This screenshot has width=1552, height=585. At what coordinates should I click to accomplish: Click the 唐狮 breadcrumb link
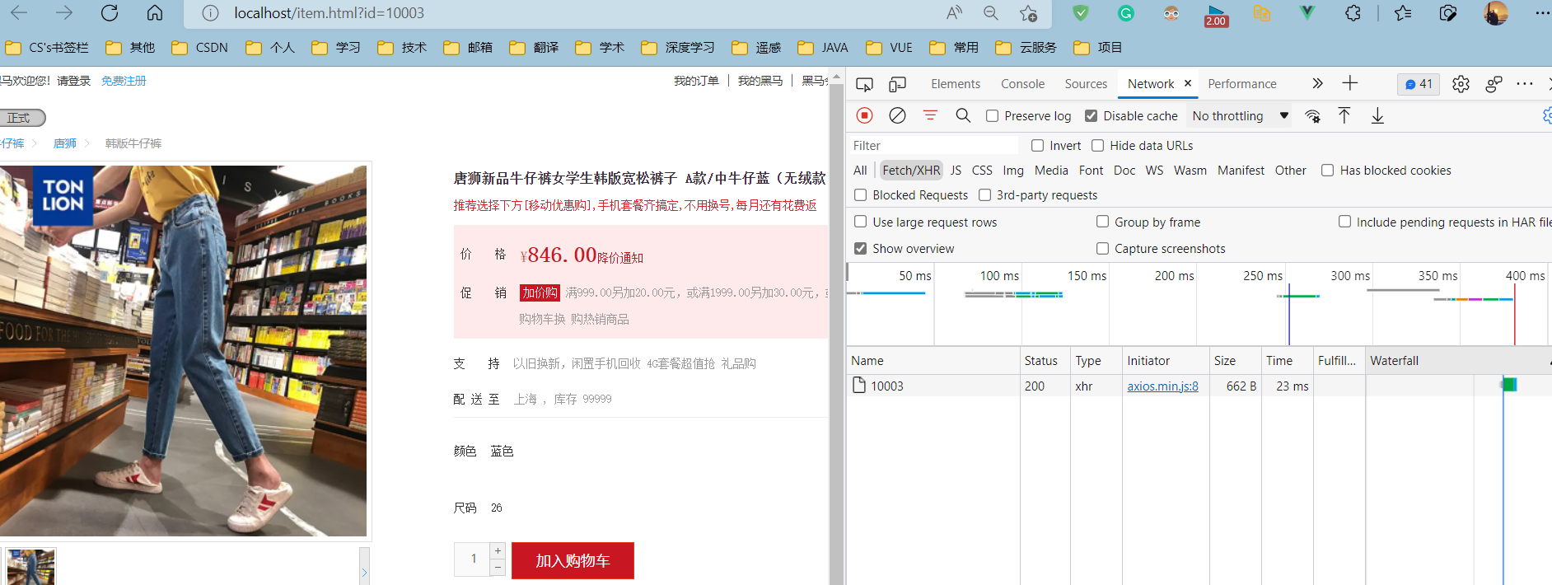65,143
